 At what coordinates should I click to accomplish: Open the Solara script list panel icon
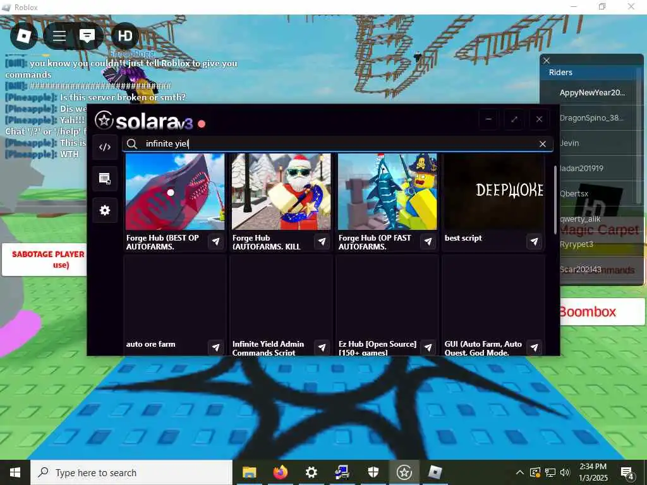tap(105, 179)
